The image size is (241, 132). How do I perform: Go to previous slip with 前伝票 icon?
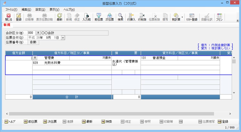99,17
